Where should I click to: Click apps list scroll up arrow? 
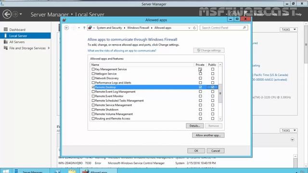(220, 65)
